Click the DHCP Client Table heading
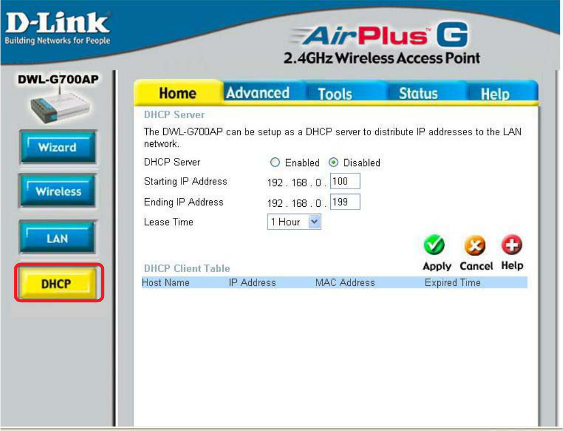Image resolution: width=563 pixels, height=431 pixels. click(187, 268)
